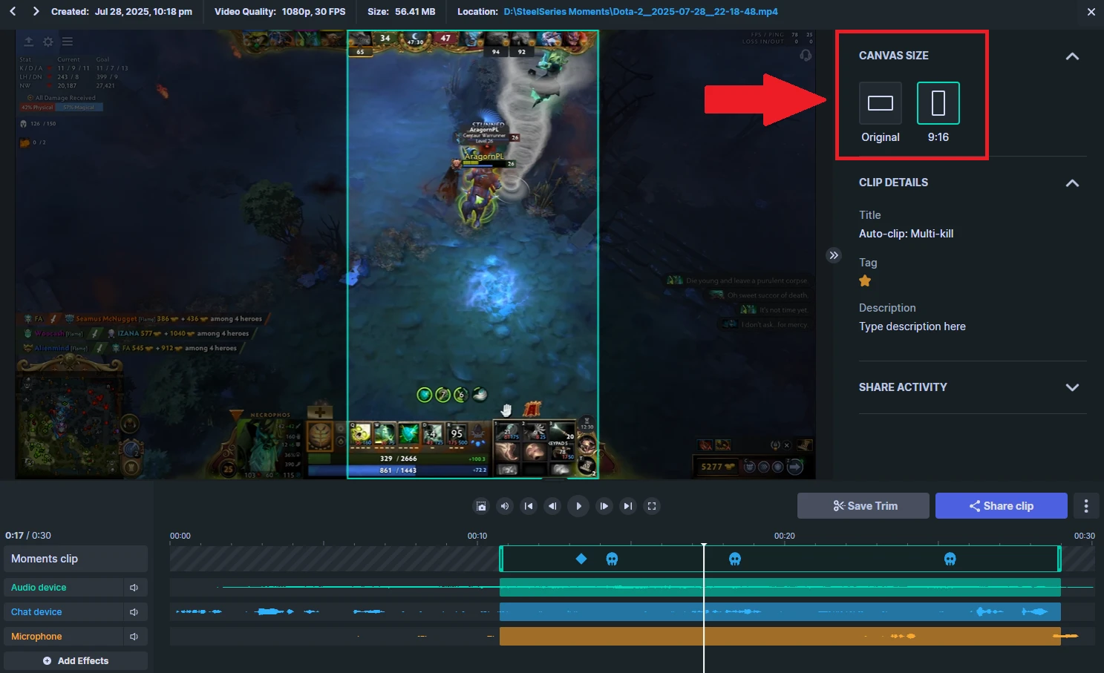Click the Size 56.41 MB text

pos(402,12)
